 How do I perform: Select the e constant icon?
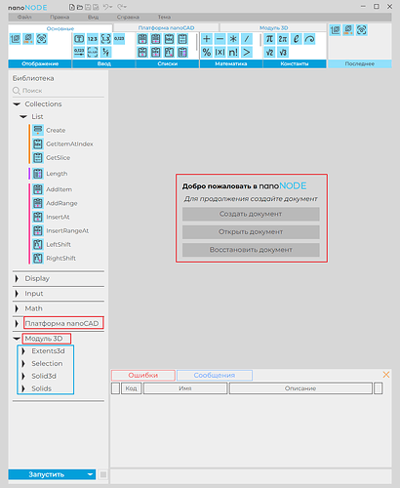click(x=297, y=39)
